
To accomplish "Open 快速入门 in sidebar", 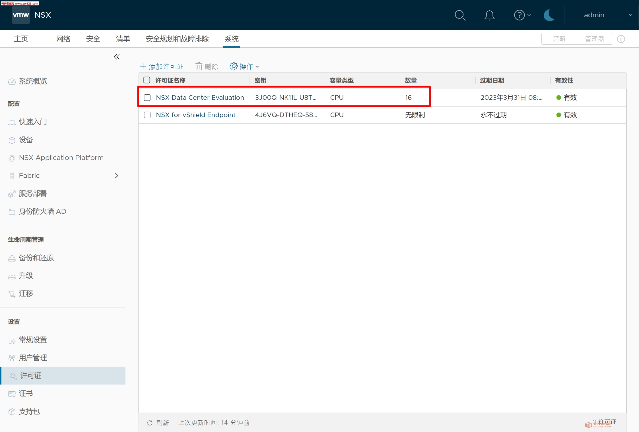I will point(33,122).
